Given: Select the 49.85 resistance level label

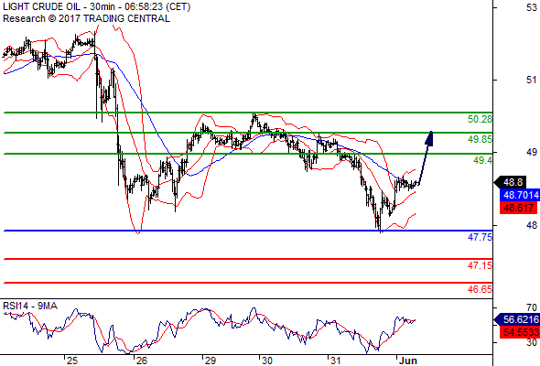Looking at the screenshot, I should click(480, 139).
